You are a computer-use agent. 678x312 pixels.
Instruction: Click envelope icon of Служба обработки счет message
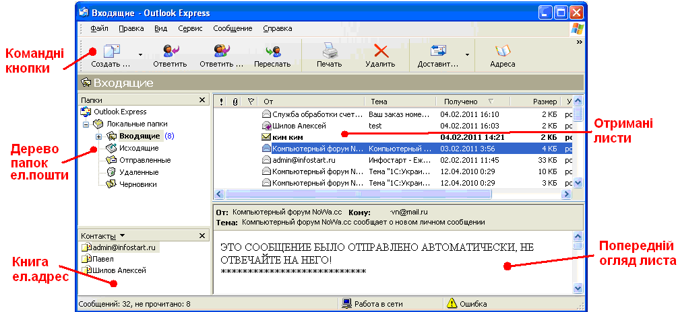(x=266, y=114)
